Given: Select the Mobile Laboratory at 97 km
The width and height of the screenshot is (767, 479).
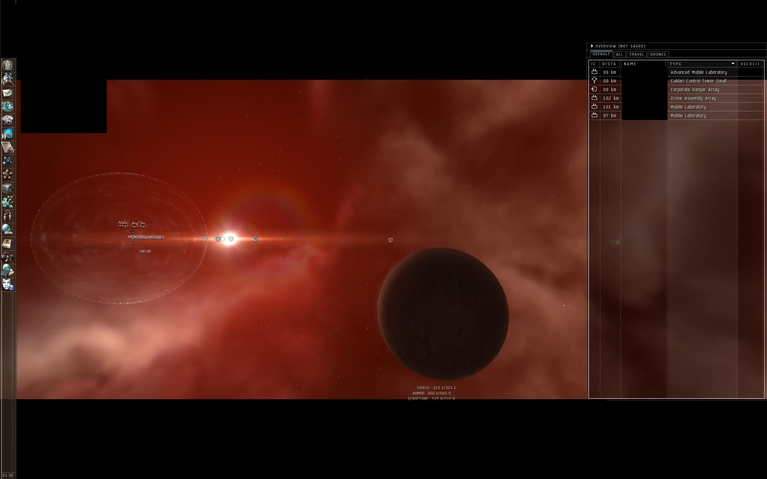Looking at the screenshot, I should [677, 115].
